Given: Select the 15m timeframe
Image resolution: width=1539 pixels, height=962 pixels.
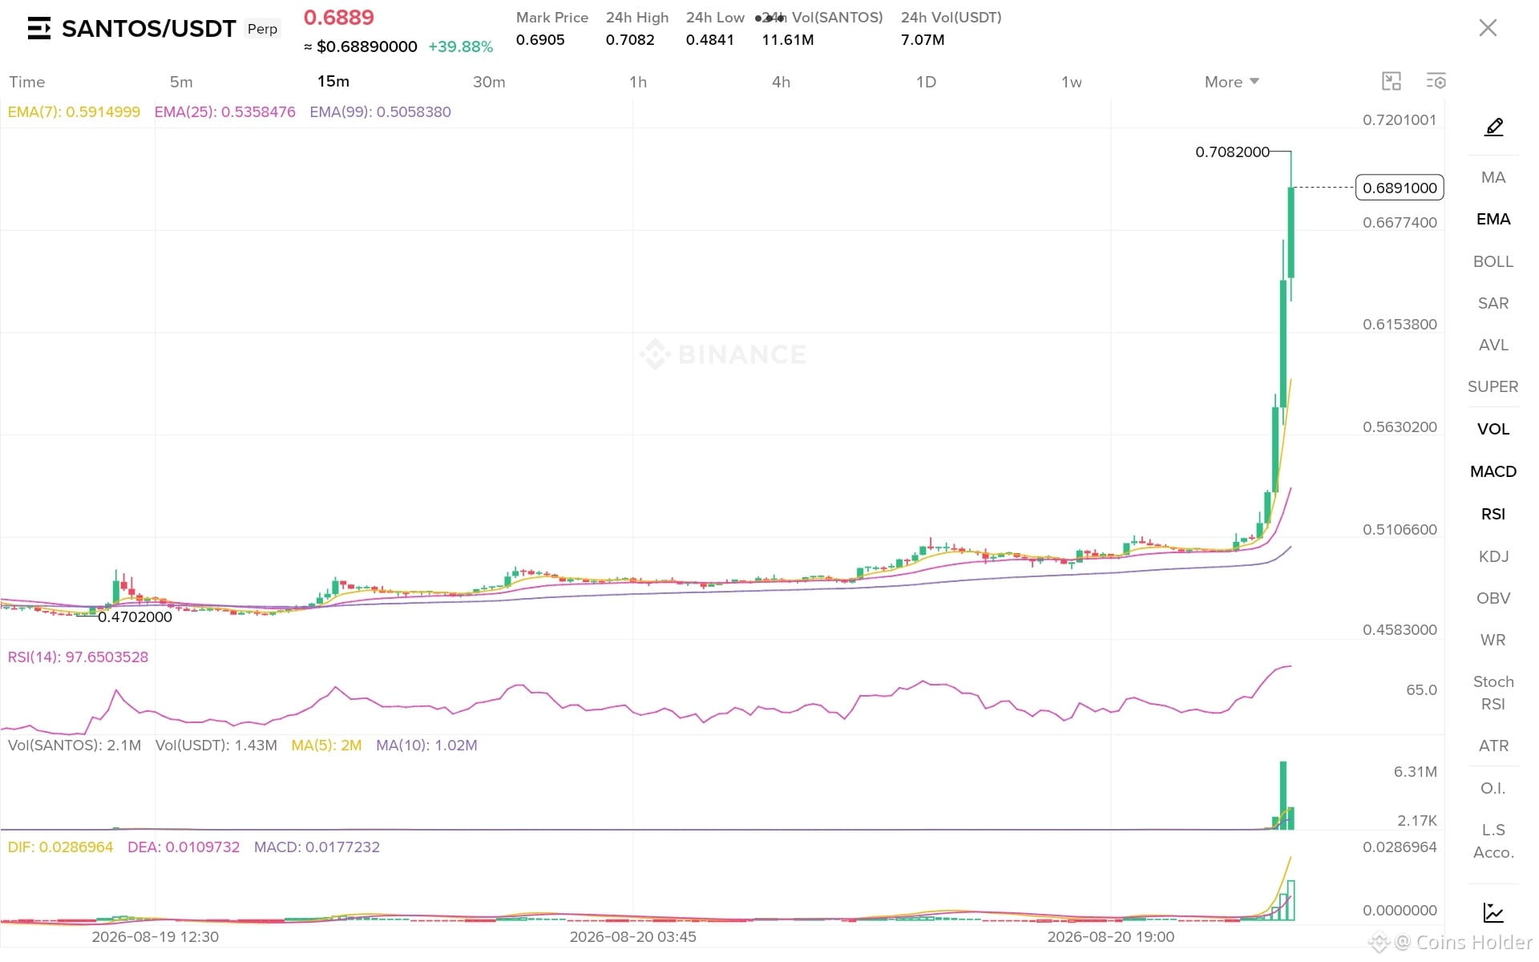Looking at the screenshot, I should (x=333, y=81).
